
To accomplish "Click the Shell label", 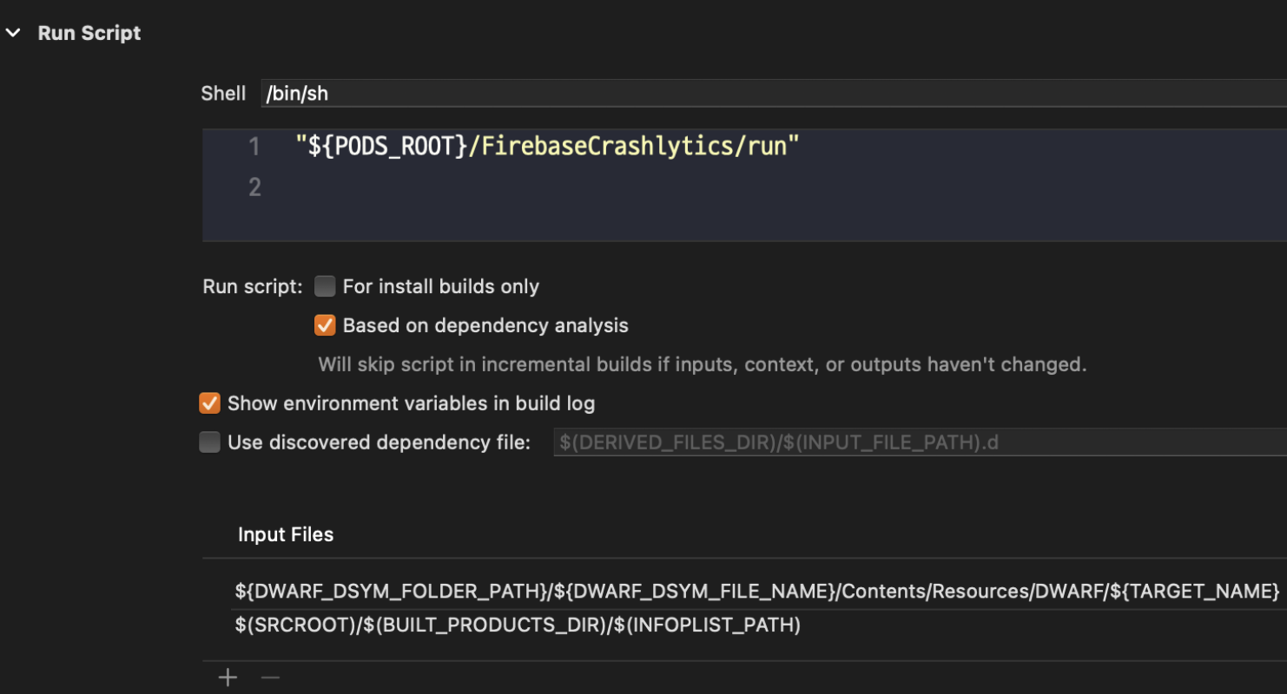I will (x=223, y=93).
